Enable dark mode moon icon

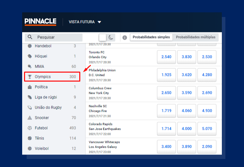pos(111,38)
